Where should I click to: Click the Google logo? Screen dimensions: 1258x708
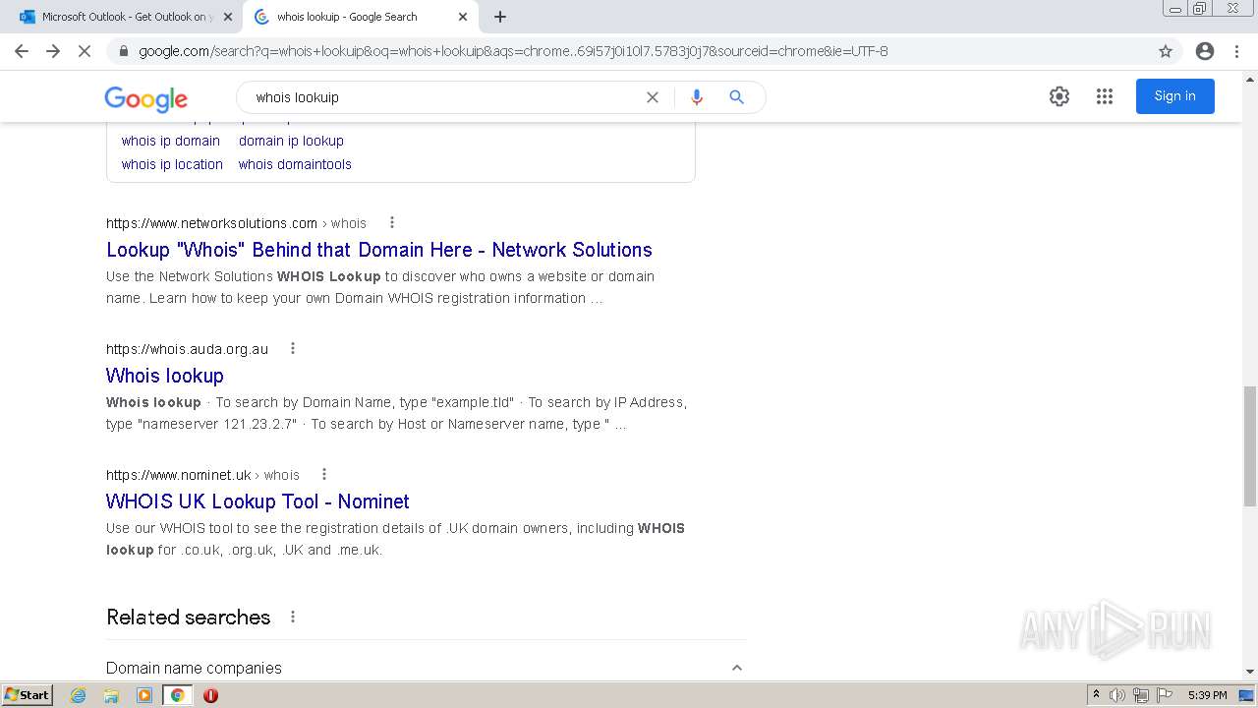pyautogui.click(x=146, y=98)
